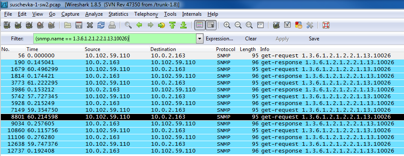Image resolution: width=404 pixels, height=156 pixels.
Task: Click the Filter: button
Action: point(17,39)
